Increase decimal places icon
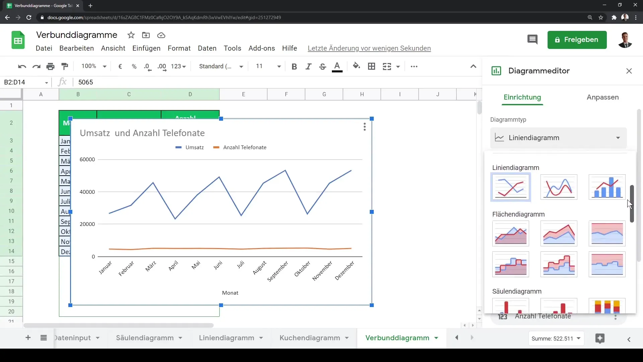 click(162, 67)
